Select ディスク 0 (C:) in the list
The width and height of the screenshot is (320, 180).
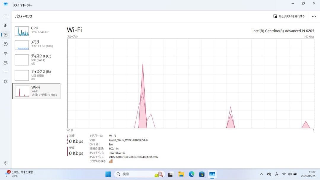pos(36,60)
